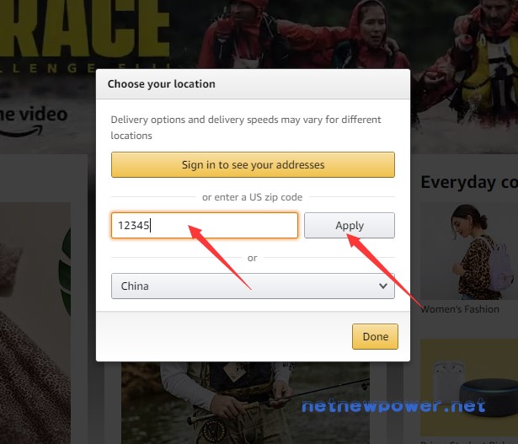Select the AirPods case image
This screenshot has width=518, height=444.
(448, 381)
